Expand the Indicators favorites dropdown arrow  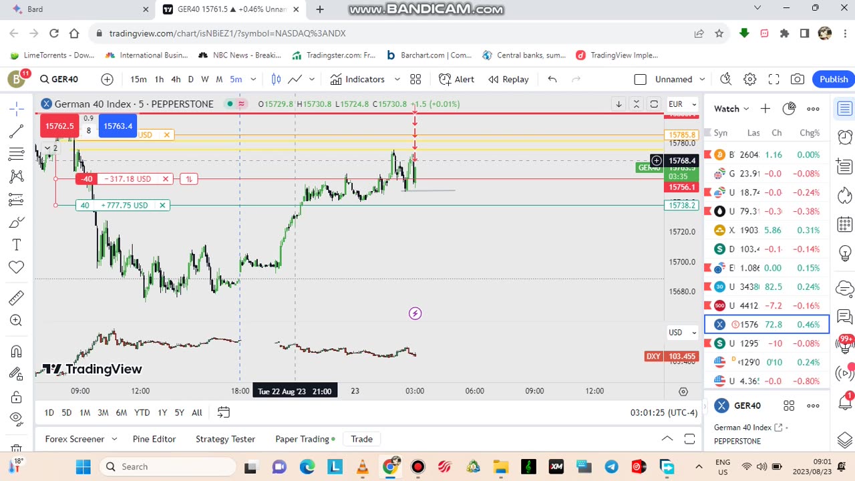(x=397, y=79)
